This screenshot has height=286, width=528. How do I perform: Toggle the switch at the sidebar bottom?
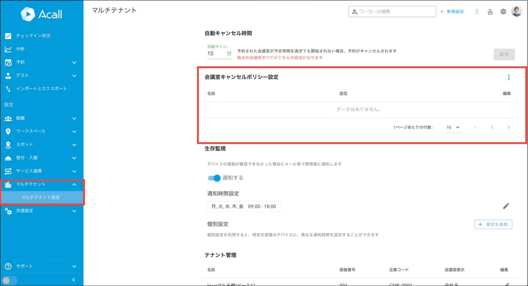(9, 280)
